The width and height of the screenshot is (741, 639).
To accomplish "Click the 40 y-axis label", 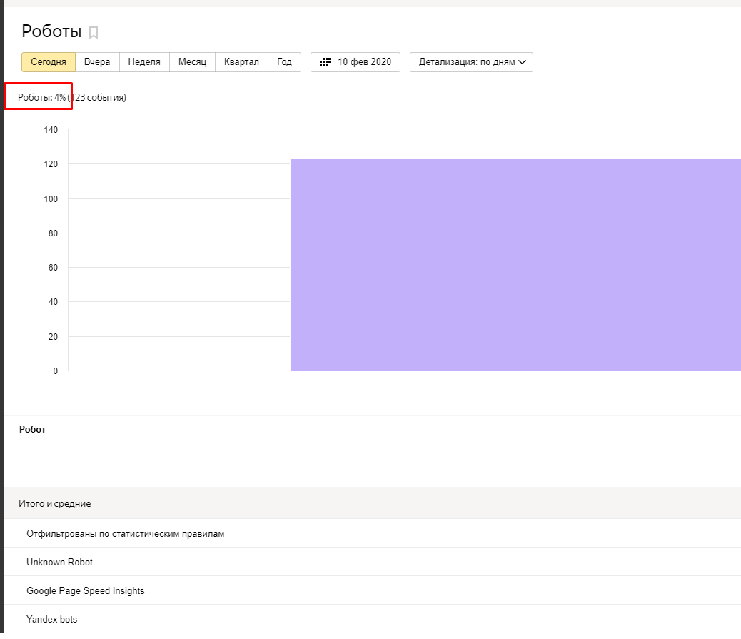I will click(x=53, y=301).
